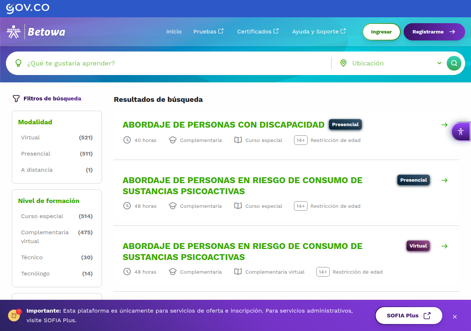The height and width of the screenshot is (331, 471).
Task: Click the GOV.CO logo
Action: tap(28, 8)
